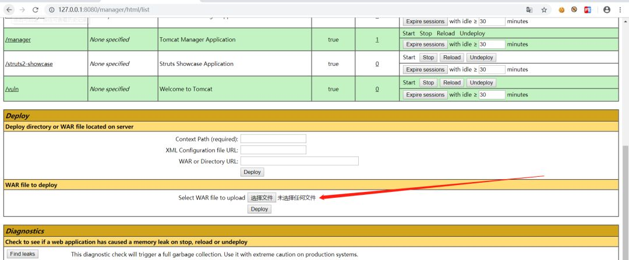Screen dimensions: 629x260
Task: Click 'None specified' in /vuln row
Action: click(x=109, y=89)
